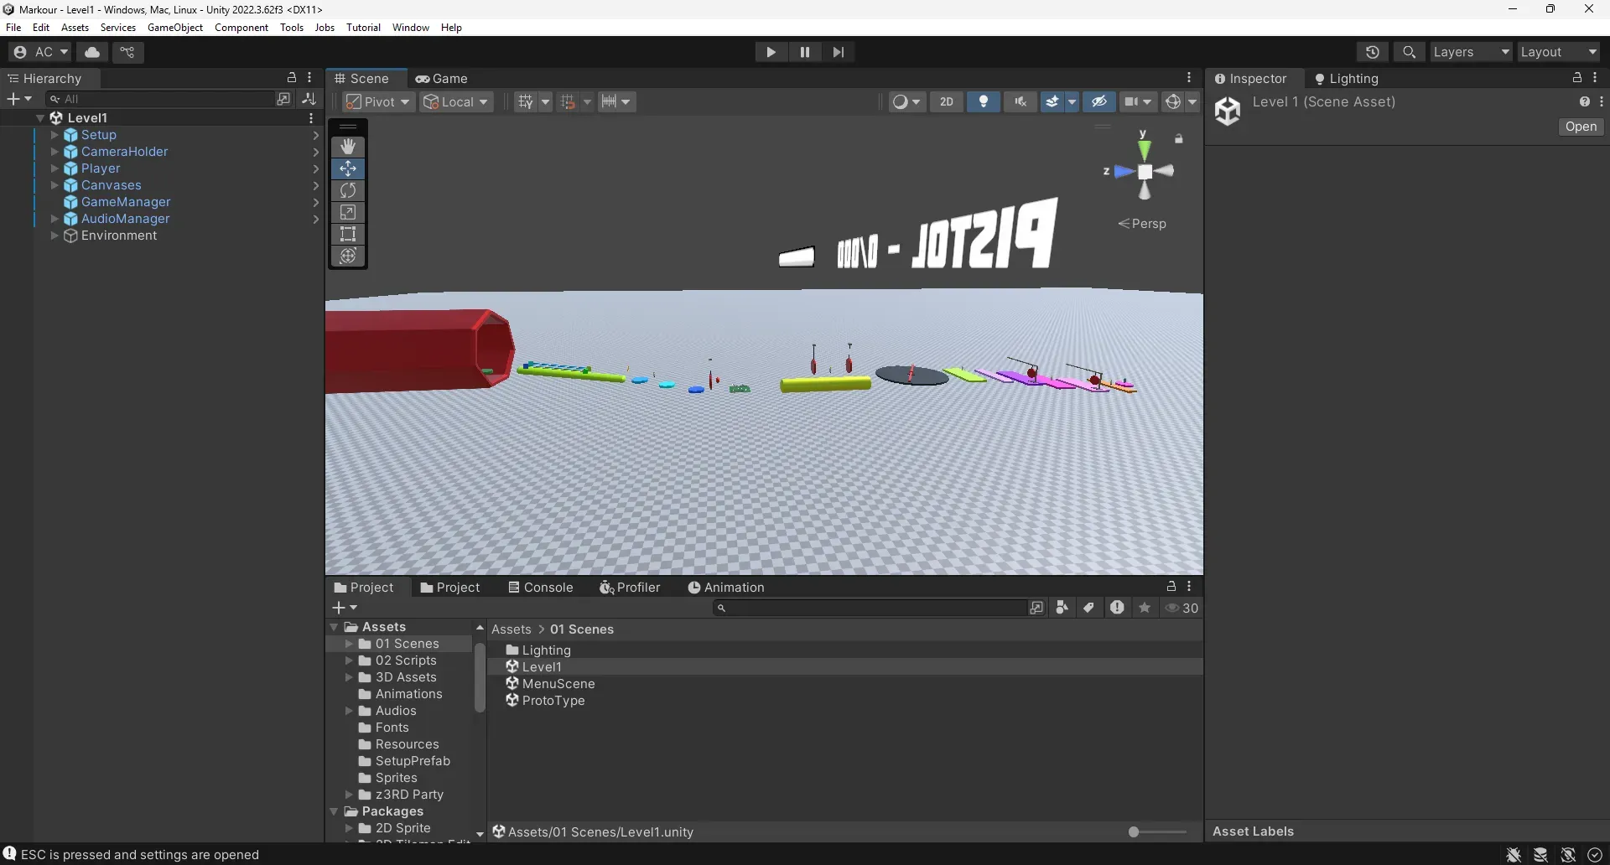This screenshot has width=1610, height=865.
Task: Toggle the Inspector panel lock
Action: click(x=1577, y=77)
